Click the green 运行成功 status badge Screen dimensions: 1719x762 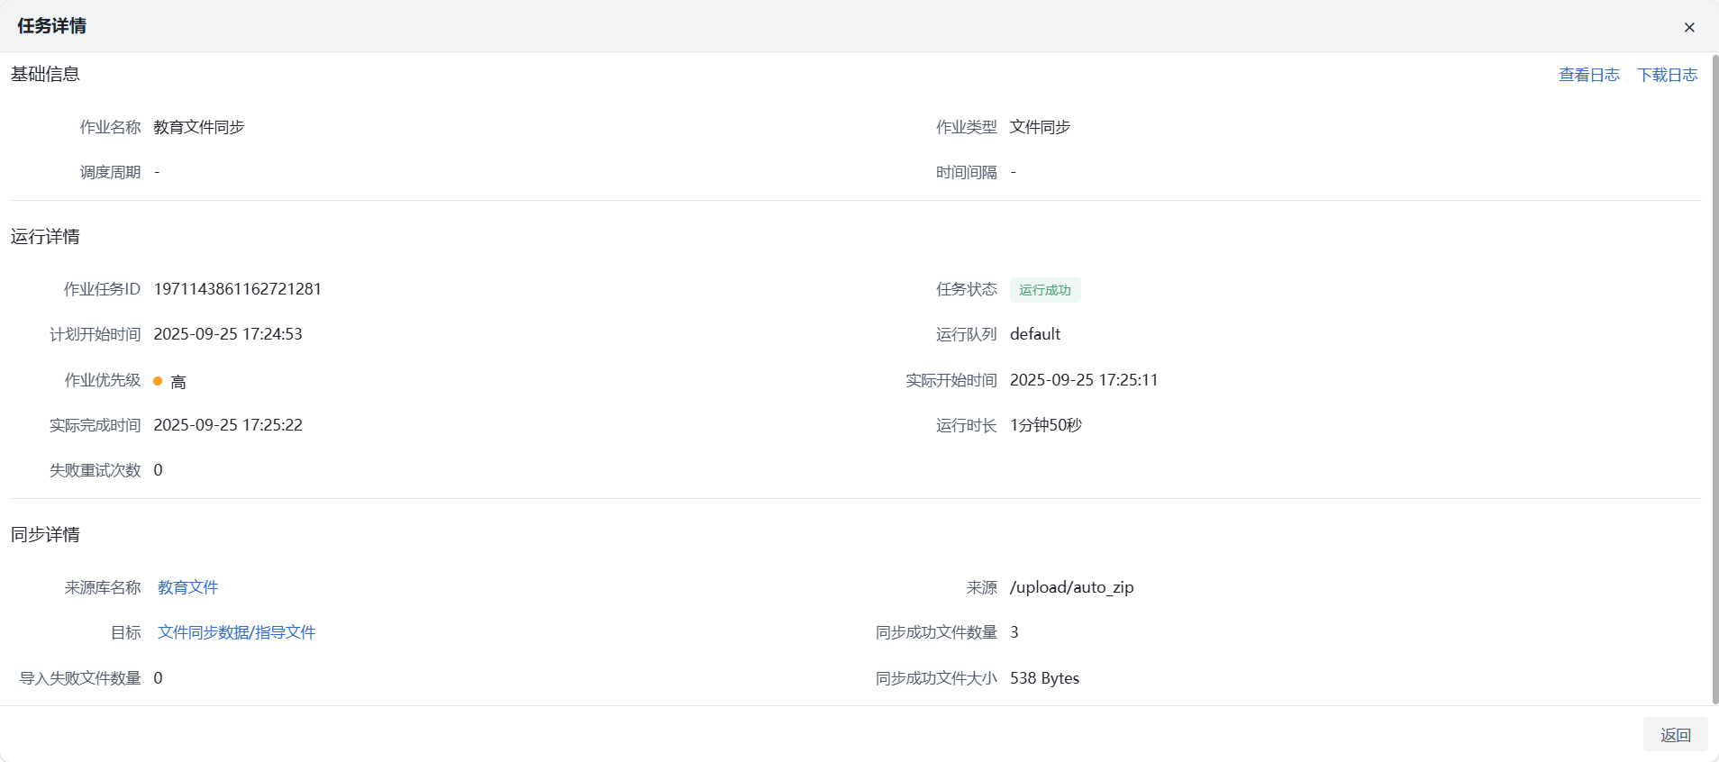(x=1044, y=290)
